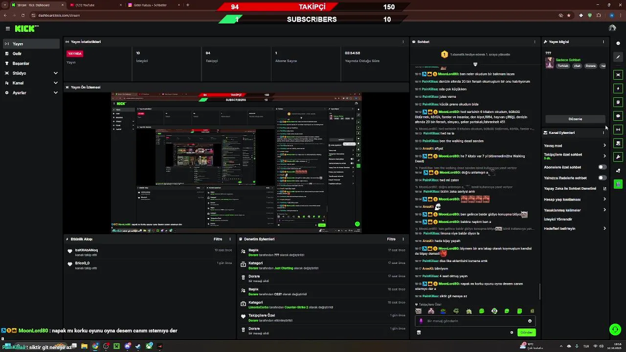Click the YAYINDA live status badge
The image size is (626, 352).
(x=75, y=54)
